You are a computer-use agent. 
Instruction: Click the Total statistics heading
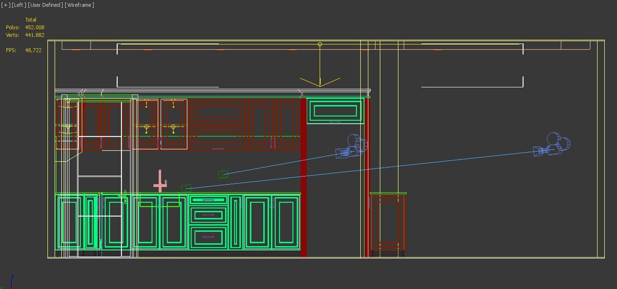point(31,20)
